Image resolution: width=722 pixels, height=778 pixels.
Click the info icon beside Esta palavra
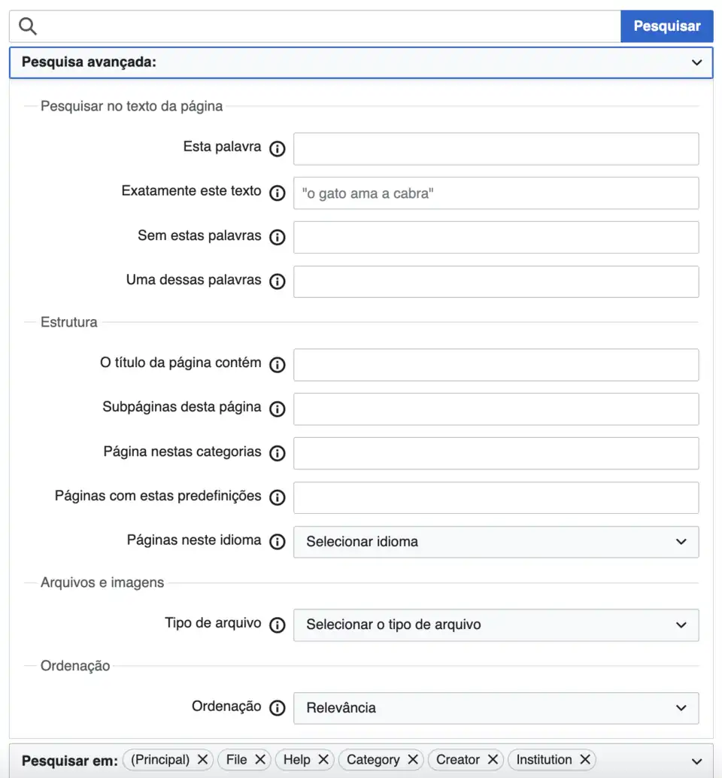[x=278, y=148]
